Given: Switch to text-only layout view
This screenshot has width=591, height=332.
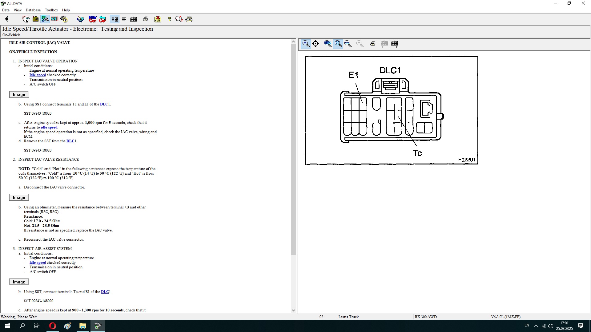Looking at the screenshot, I should pos(124,19).
